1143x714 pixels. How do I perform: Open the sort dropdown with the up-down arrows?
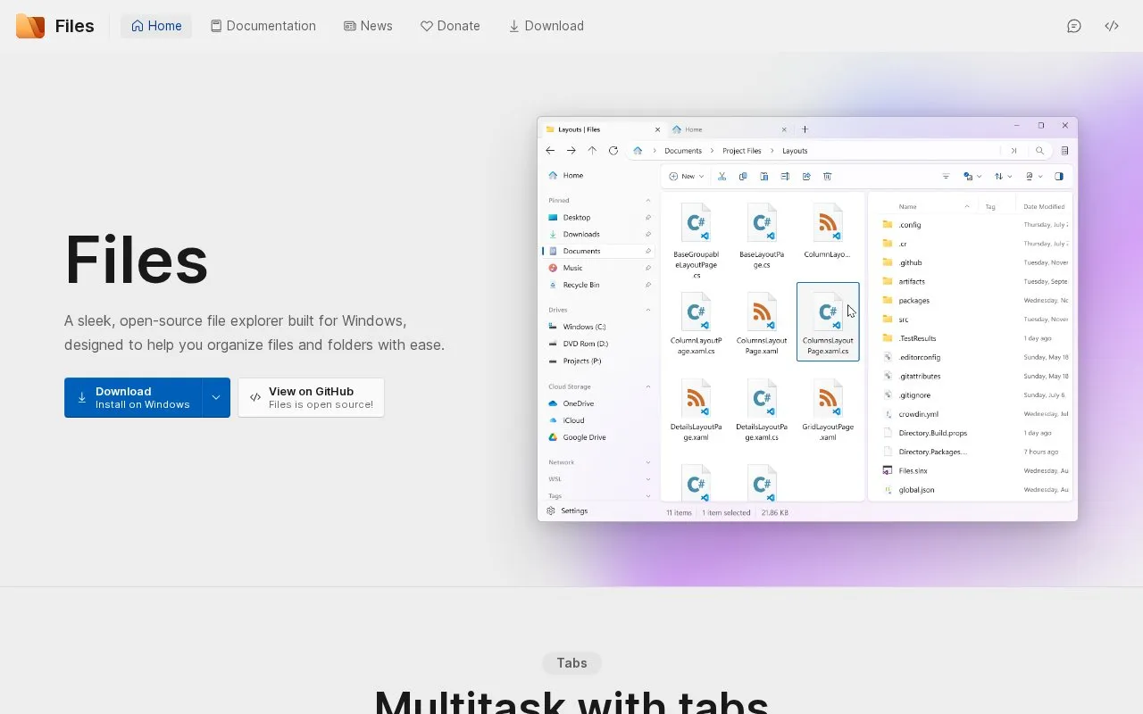(1003, 177)
